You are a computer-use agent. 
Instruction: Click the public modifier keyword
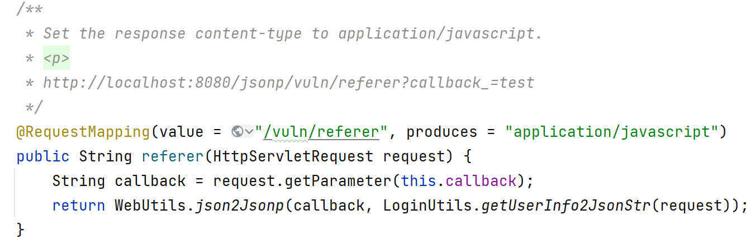[43, 157]
